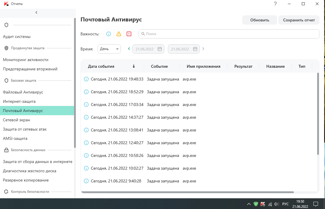This screenshot has width=325, height=209.
Task: Select the 12:40:27 event date text
Action: tap(117, 143)
